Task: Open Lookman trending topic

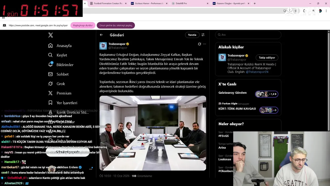Action: click(225, 159)
